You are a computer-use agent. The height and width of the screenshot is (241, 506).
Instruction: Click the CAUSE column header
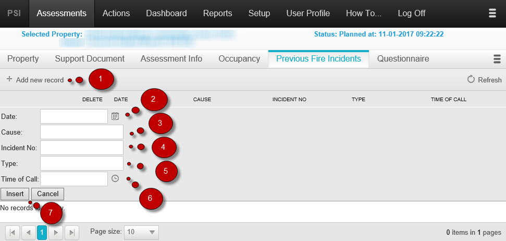(x=202, y=100)
